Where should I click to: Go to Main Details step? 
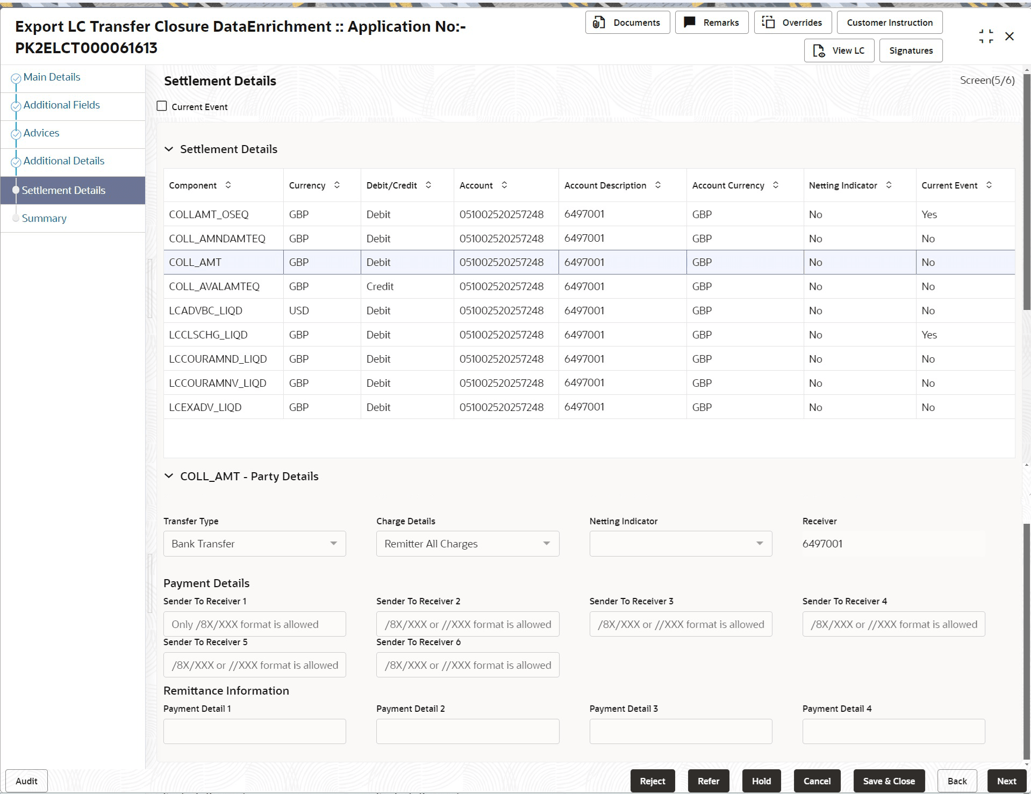click(52, 77)
